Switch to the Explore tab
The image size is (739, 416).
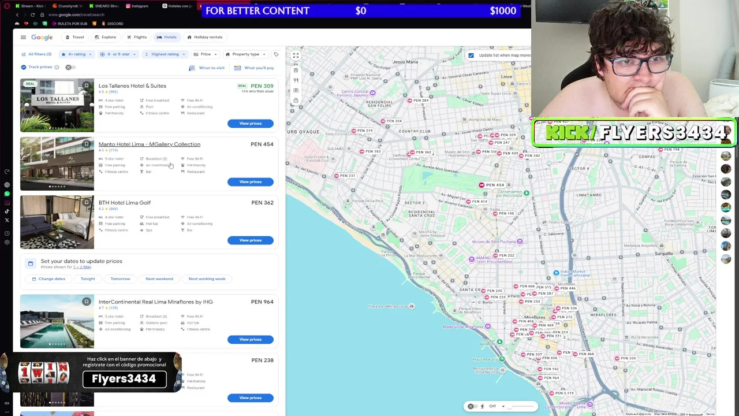(105, 38)
